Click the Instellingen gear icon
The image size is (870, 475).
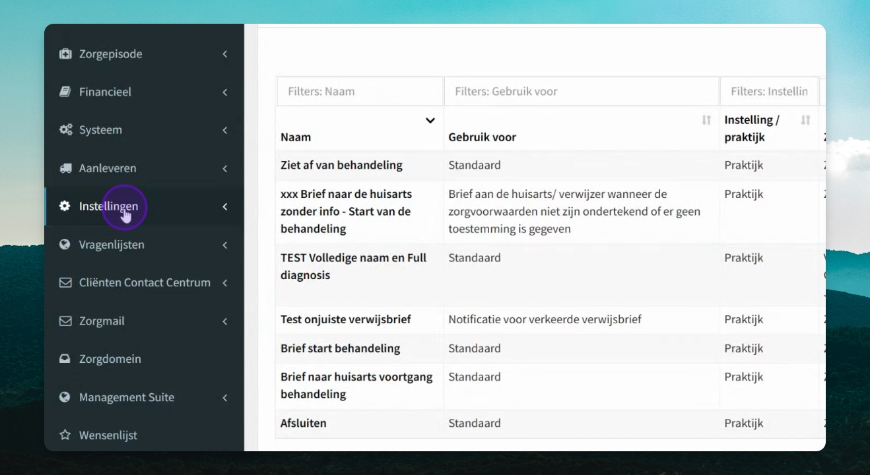pos(65,206)
